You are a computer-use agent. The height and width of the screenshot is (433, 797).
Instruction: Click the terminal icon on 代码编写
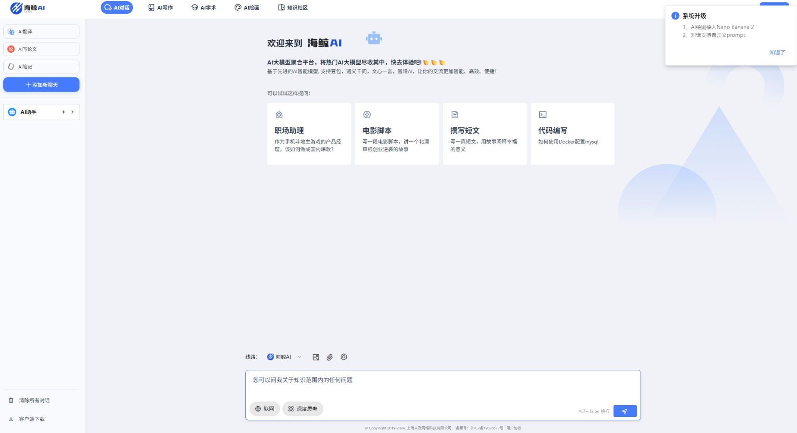(543, 114)
